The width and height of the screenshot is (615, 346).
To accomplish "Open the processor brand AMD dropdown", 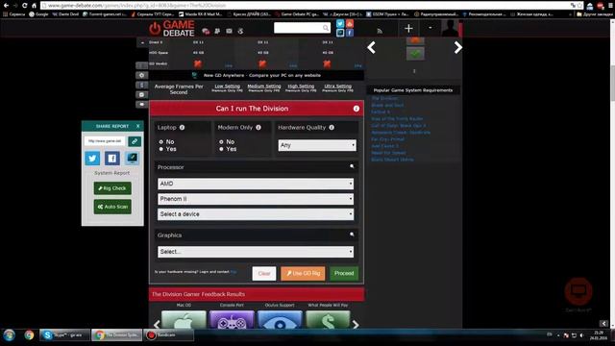I will tap(256, 184).
